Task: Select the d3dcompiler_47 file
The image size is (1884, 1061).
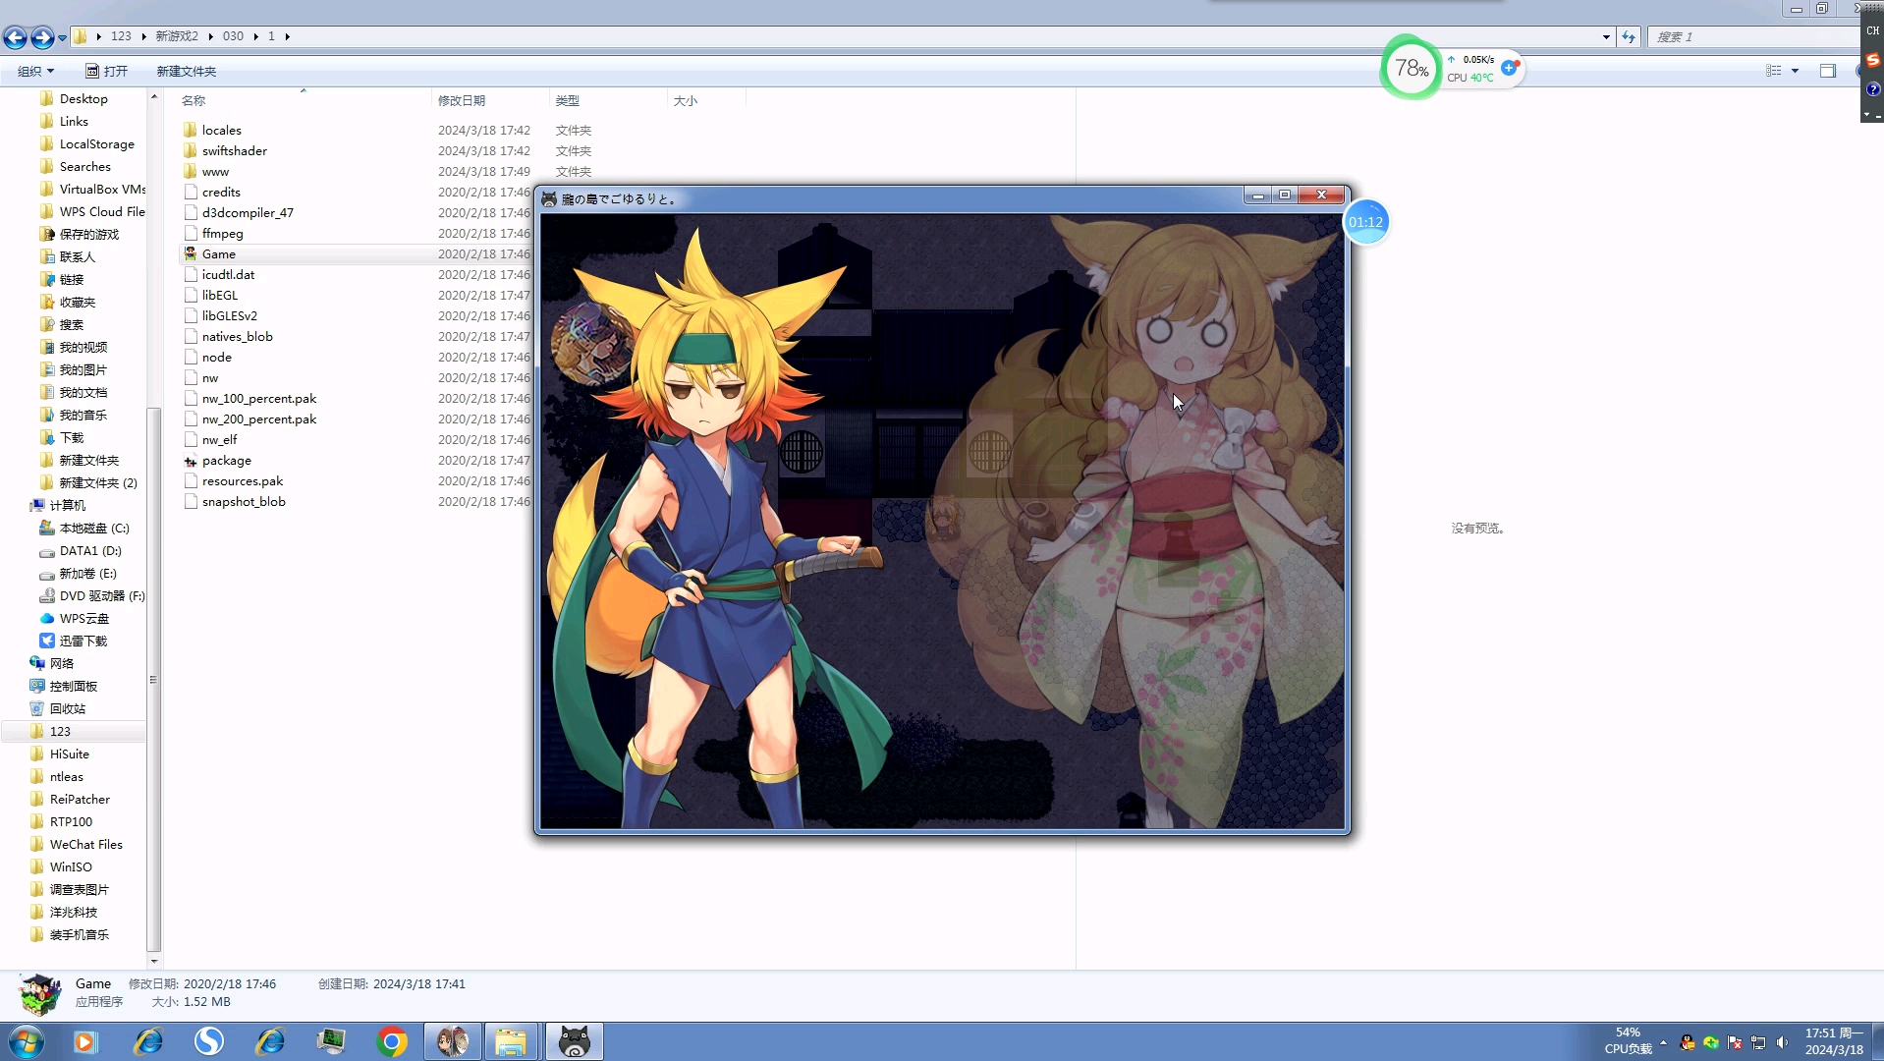Action: [248, 213]
